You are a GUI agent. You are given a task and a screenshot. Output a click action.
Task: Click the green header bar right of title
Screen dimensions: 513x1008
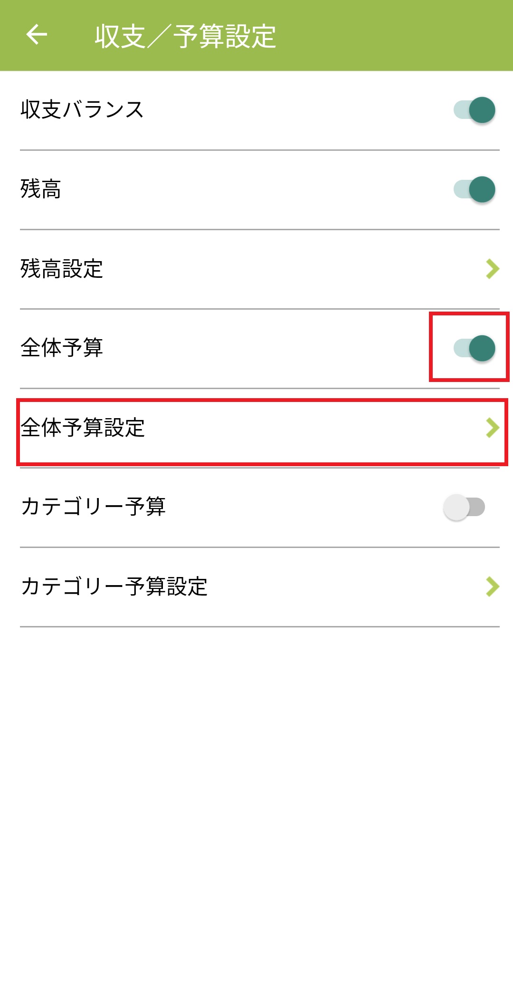394,36
